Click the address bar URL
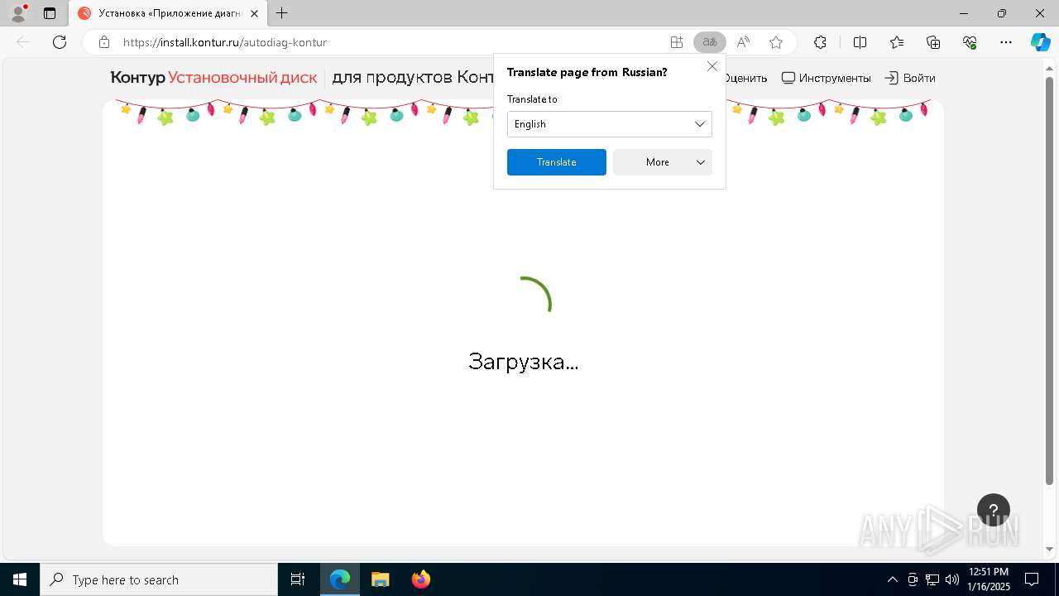Viewport: 1059px width, 596px height. coord(225,42)
